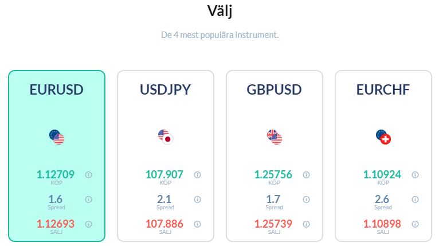Image resolution: width=439 pixels, height=246 pixels.
Task: Click the EU and Swiss flags icon
Action: click(x=383, y=137)
